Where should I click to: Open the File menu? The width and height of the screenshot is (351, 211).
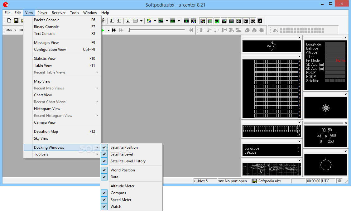pos(7,13)
